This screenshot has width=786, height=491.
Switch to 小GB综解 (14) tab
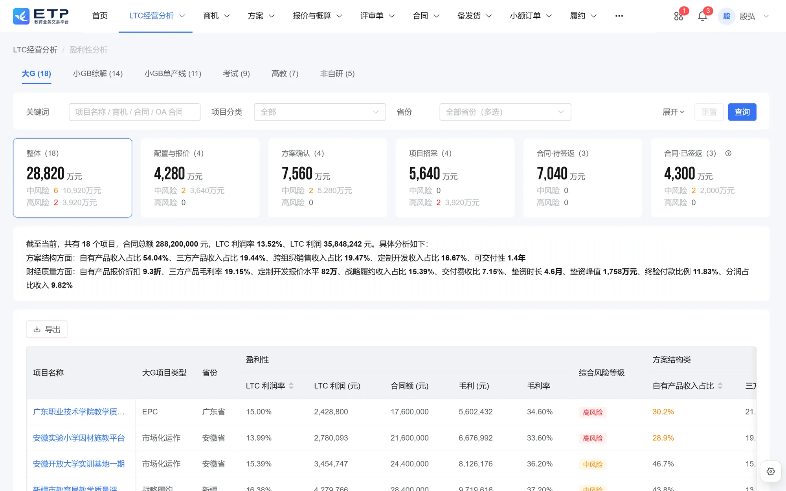(98, 73)
